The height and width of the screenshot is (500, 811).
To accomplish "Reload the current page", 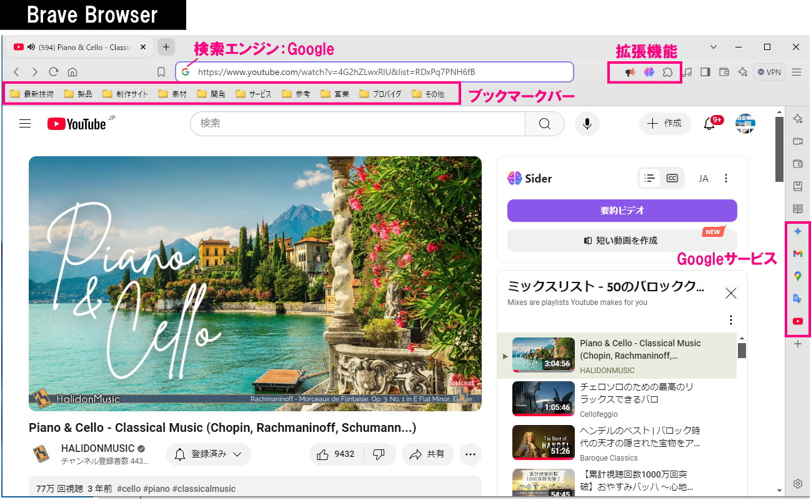I will [54, 72].
